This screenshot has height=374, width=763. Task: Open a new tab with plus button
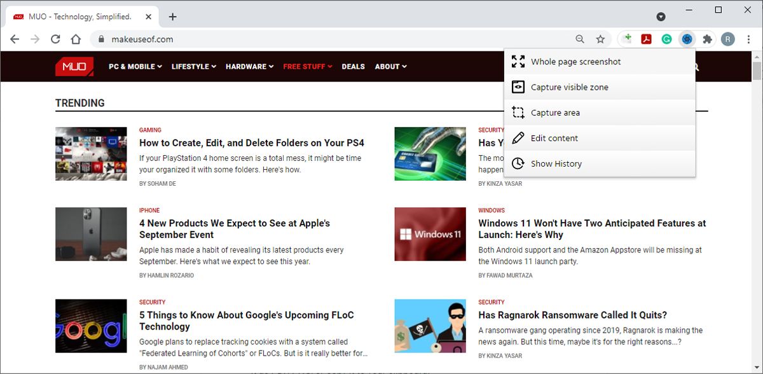[x=172, y=17]
